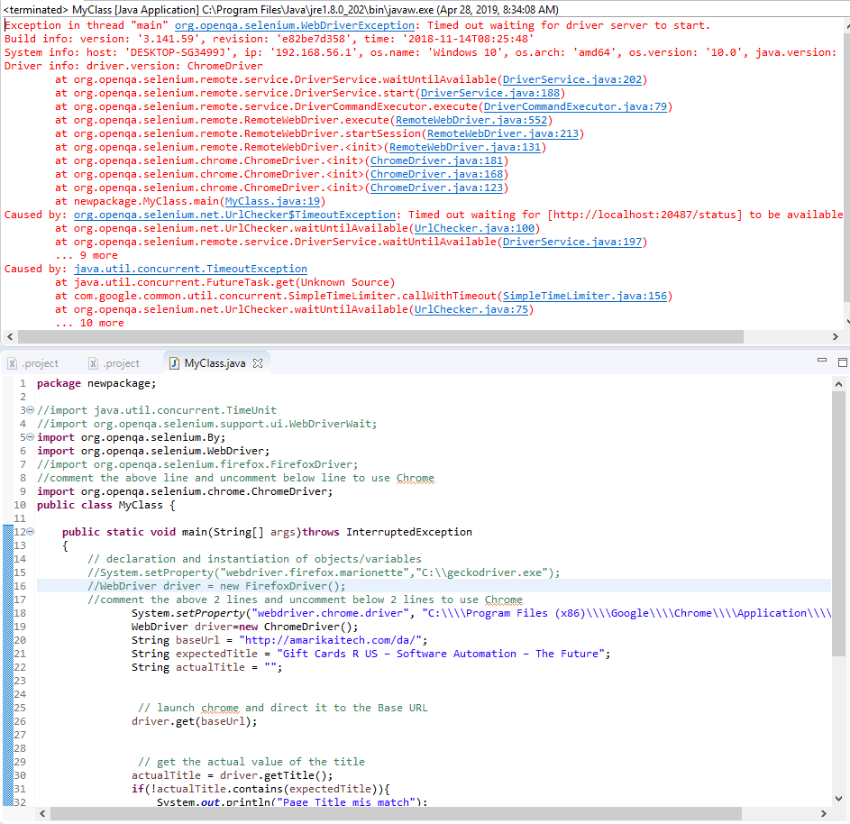Open java.util.concurrent.TimeoutException link
Screen dimensions: 850x824
click(x=190, y=270)
